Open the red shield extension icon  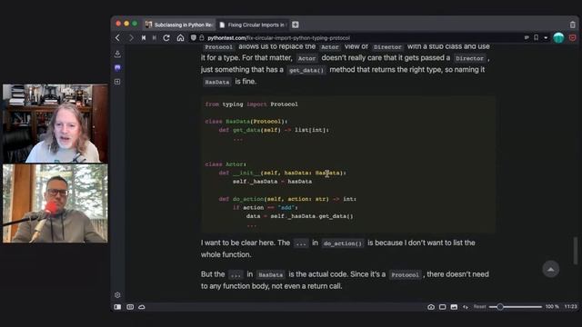click(x=572, y=38)
